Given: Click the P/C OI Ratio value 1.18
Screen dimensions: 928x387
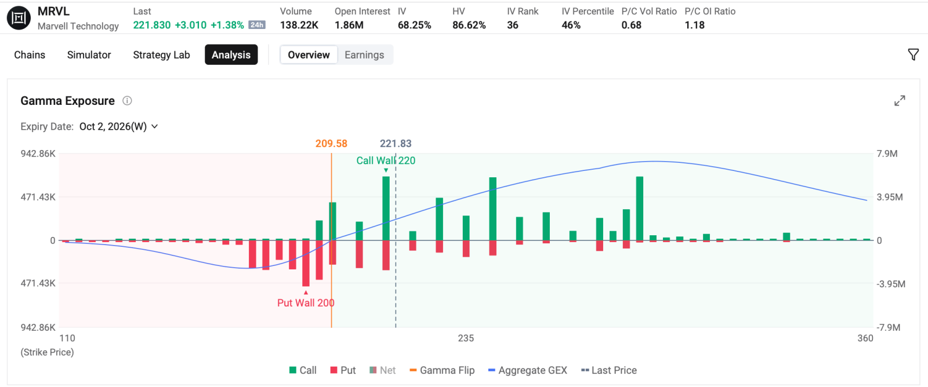Looking at the screenshot, I should (695, 25).
